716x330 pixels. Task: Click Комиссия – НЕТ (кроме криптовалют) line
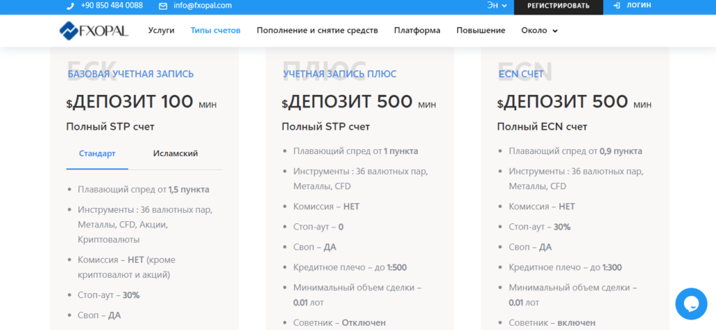[x=127, y=267]
